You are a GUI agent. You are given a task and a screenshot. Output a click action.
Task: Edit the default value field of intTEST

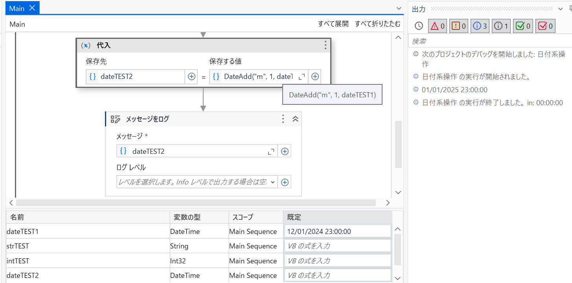(x=337, y=261)
